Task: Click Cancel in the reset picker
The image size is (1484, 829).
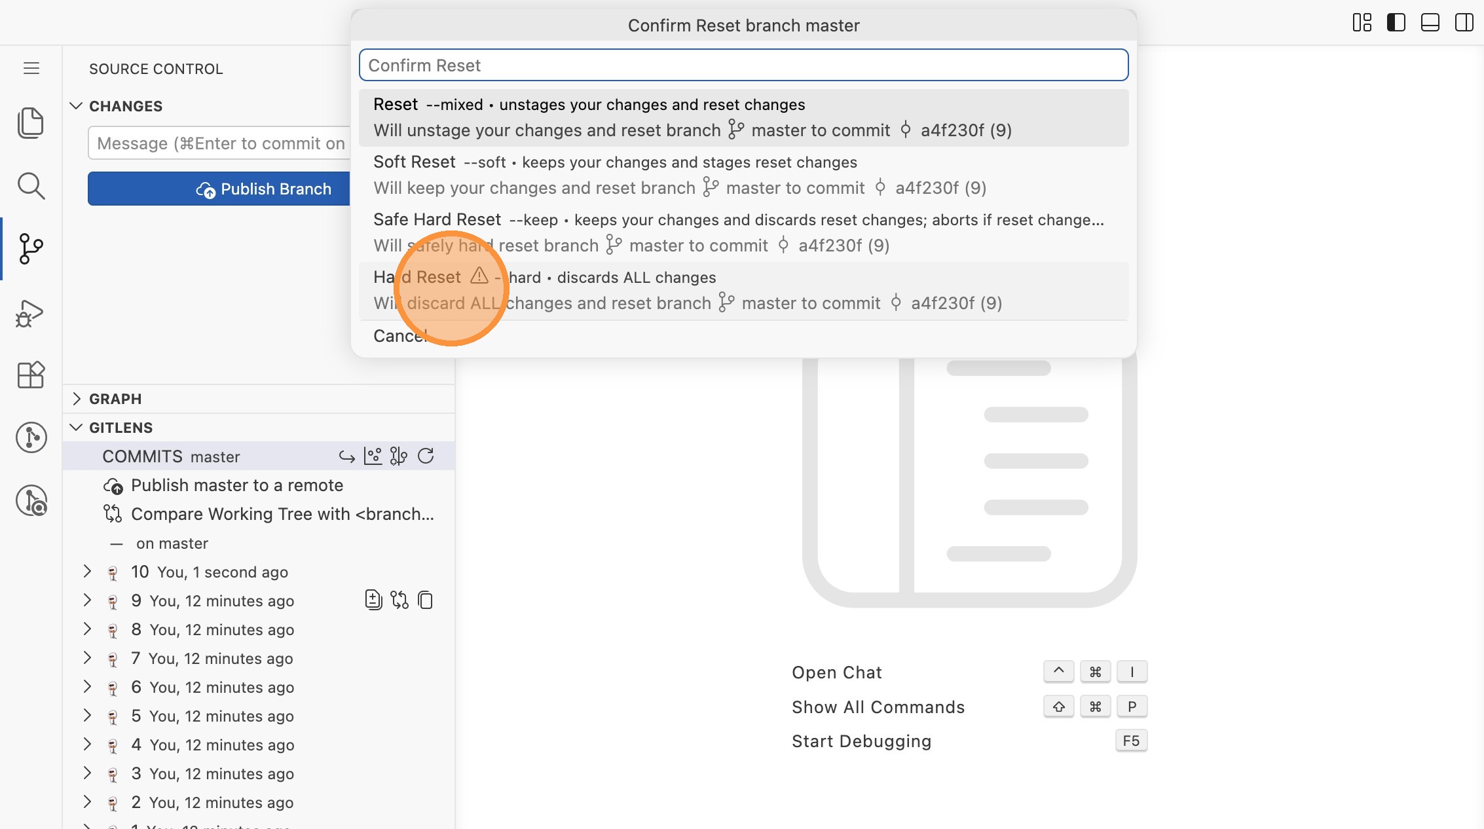Action: click(400, 336)
